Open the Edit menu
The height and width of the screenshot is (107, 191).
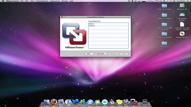(27, 1)
